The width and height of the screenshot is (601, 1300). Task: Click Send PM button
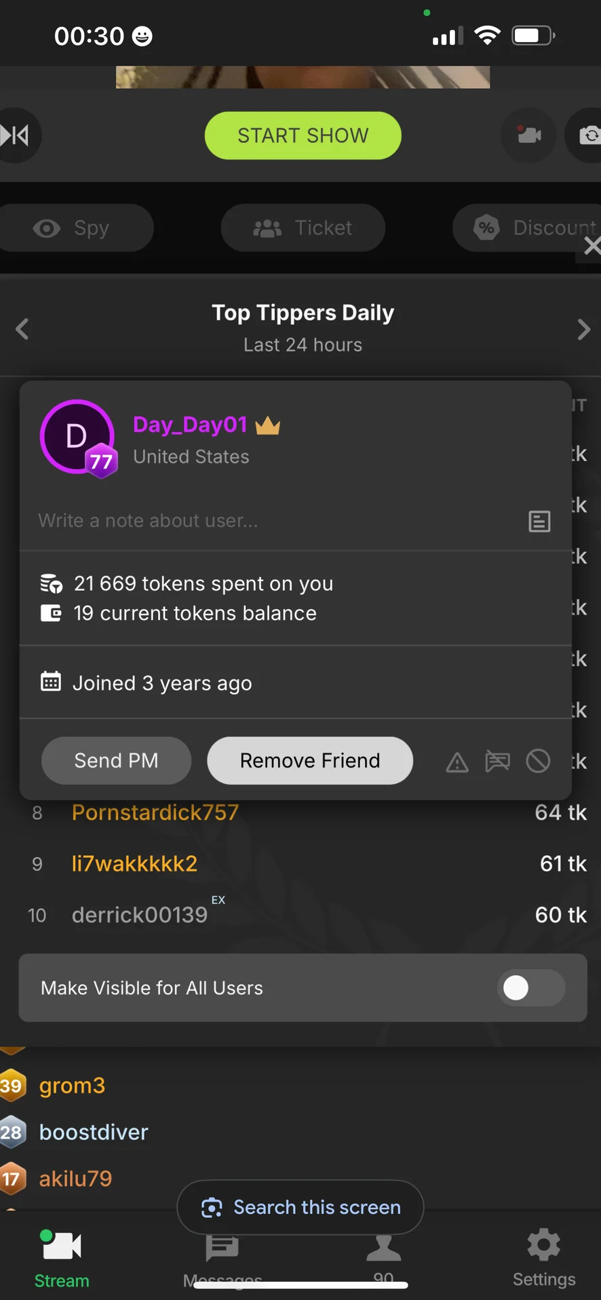[x=116, y=761]
